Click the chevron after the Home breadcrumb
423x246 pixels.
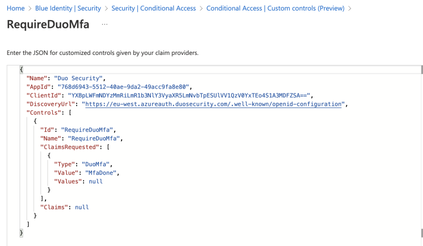point(30,8)
